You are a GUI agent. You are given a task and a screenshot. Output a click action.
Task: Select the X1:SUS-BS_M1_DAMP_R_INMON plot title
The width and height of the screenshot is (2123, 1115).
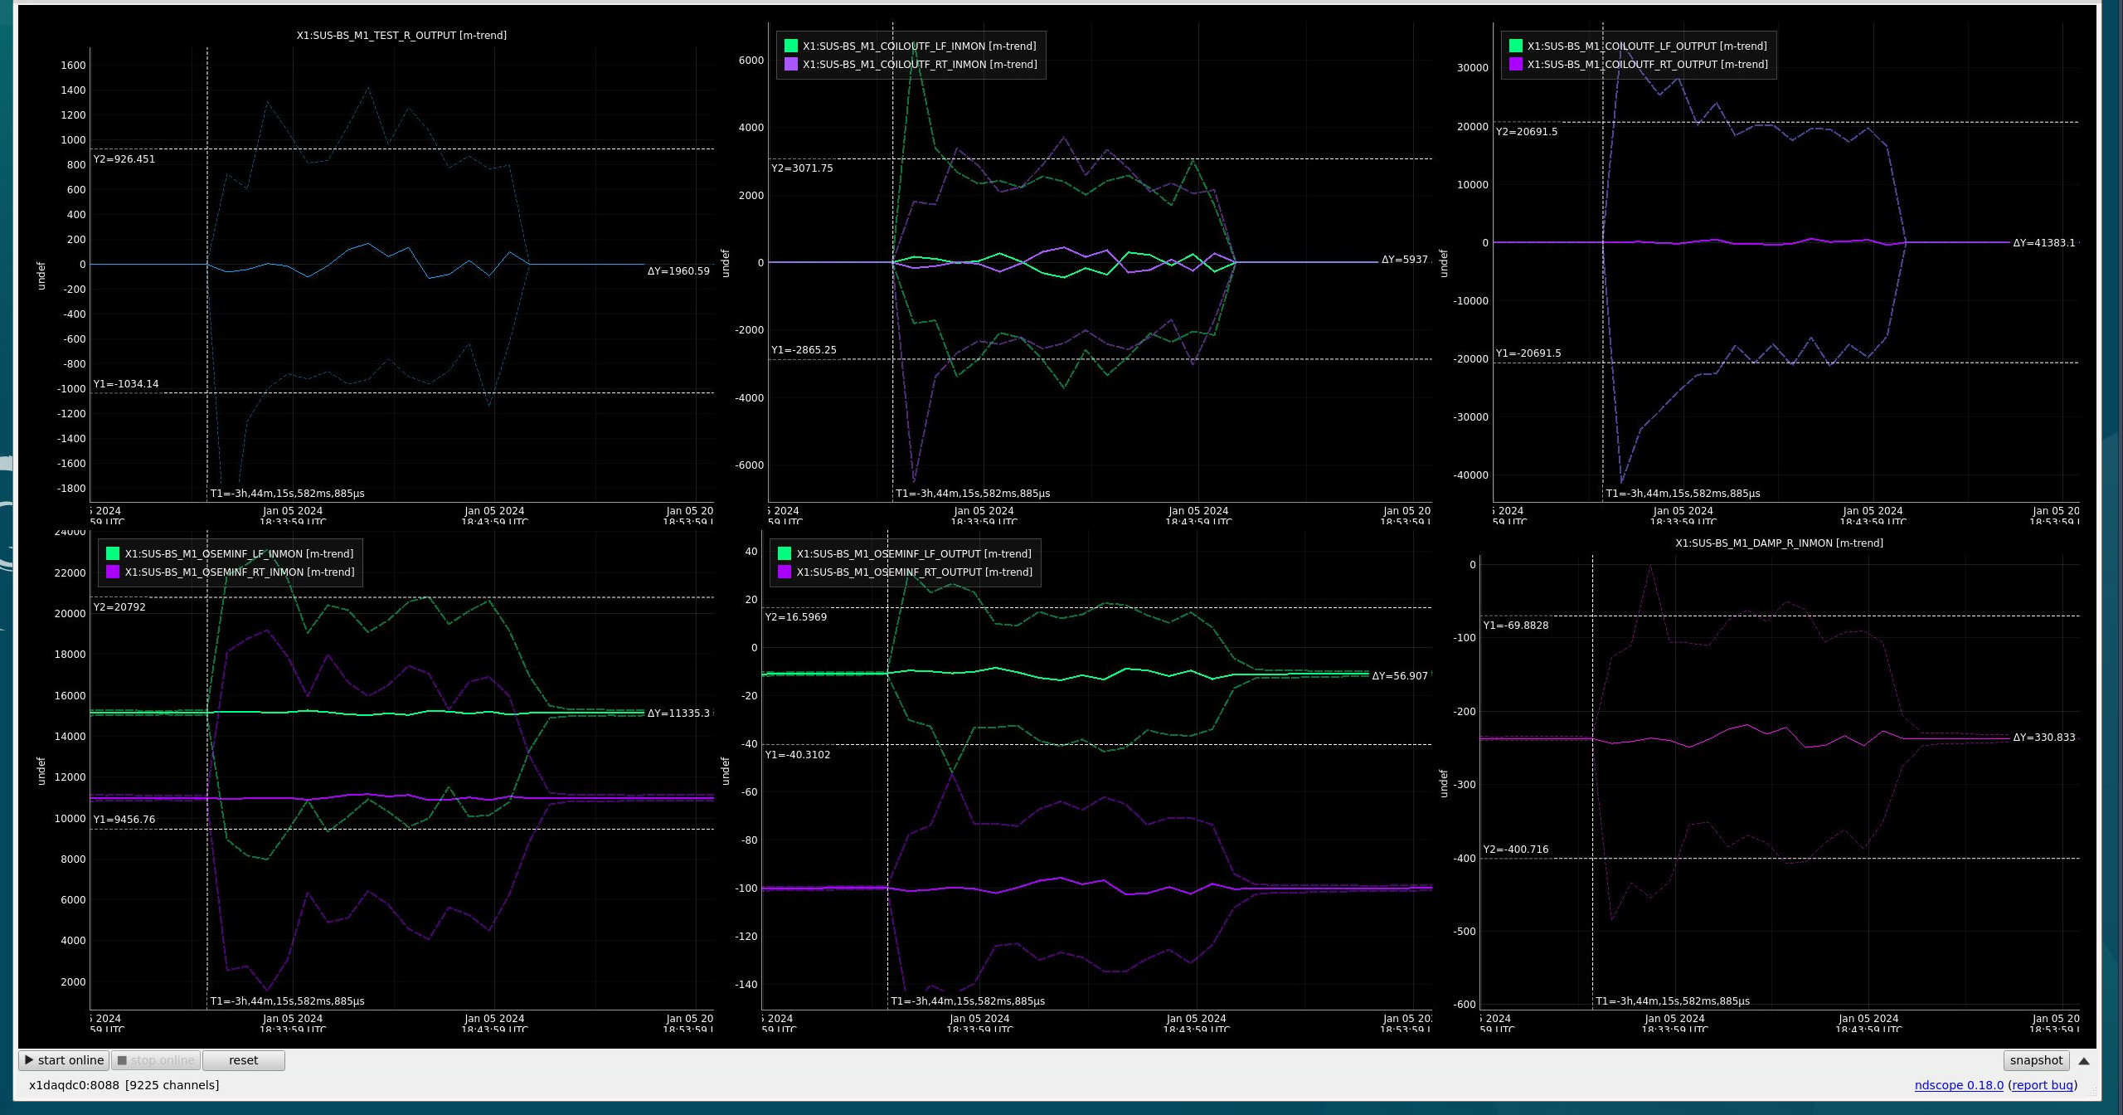(1779, 543)
